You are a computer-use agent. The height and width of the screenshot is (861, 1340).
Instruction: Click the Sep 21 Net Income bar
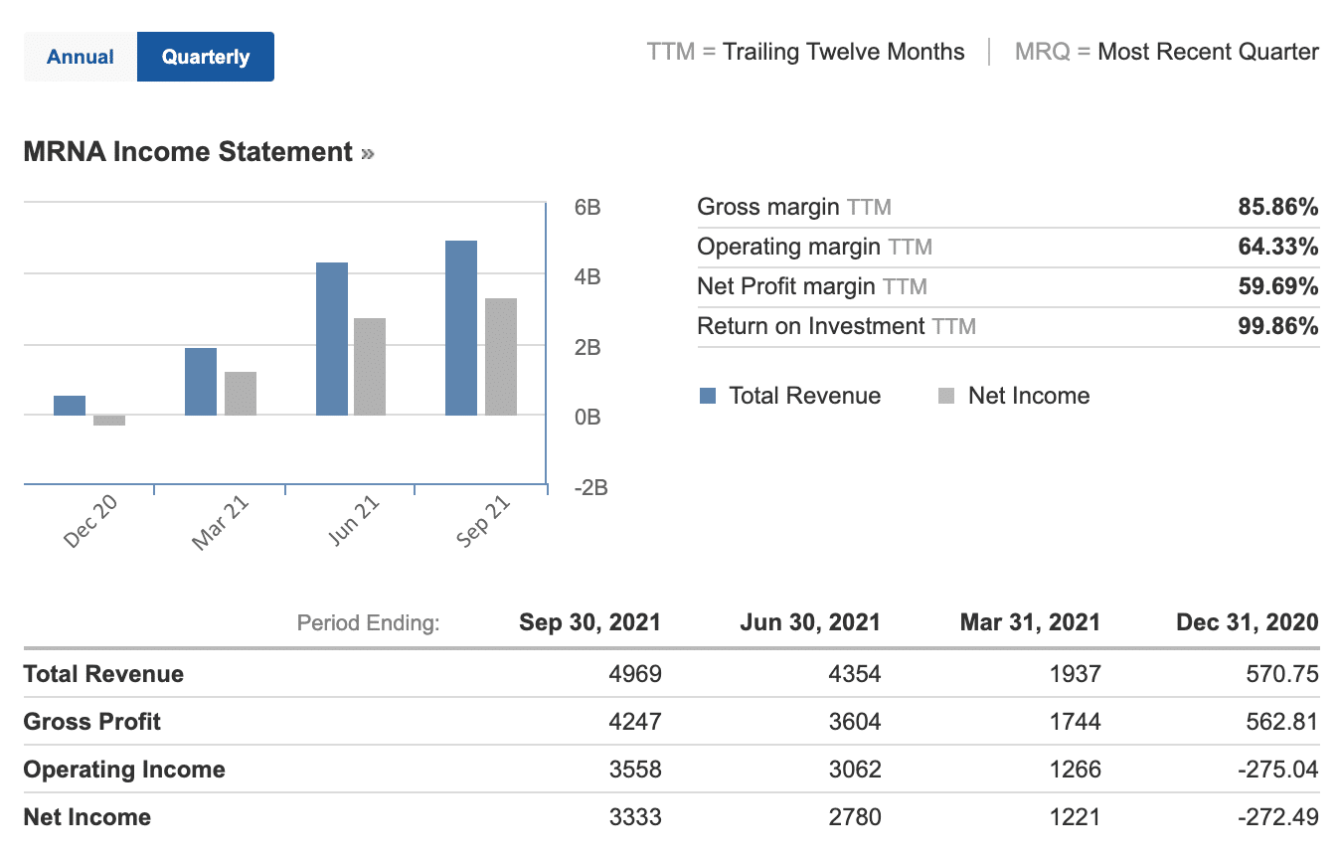[x=501, y=357]
